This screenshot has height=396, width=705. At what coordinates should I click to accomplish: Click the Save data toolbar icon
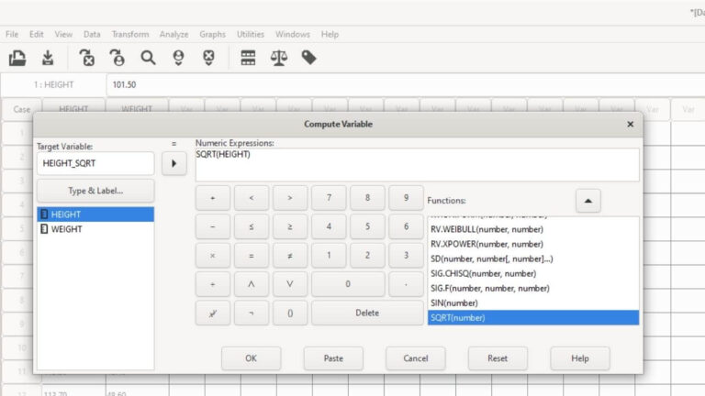[48, 58]
